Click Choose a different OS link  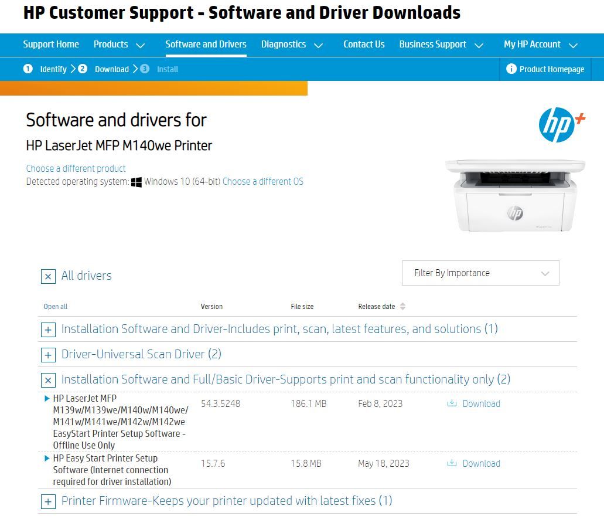pyautogui.click(x=263, y=181)
